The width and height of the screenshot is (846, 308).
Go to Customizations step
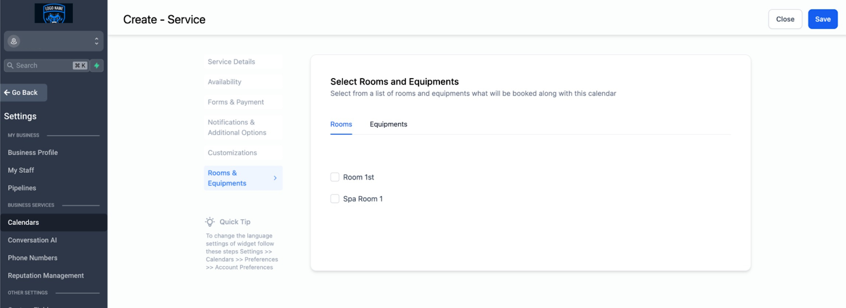coord(243,153)
